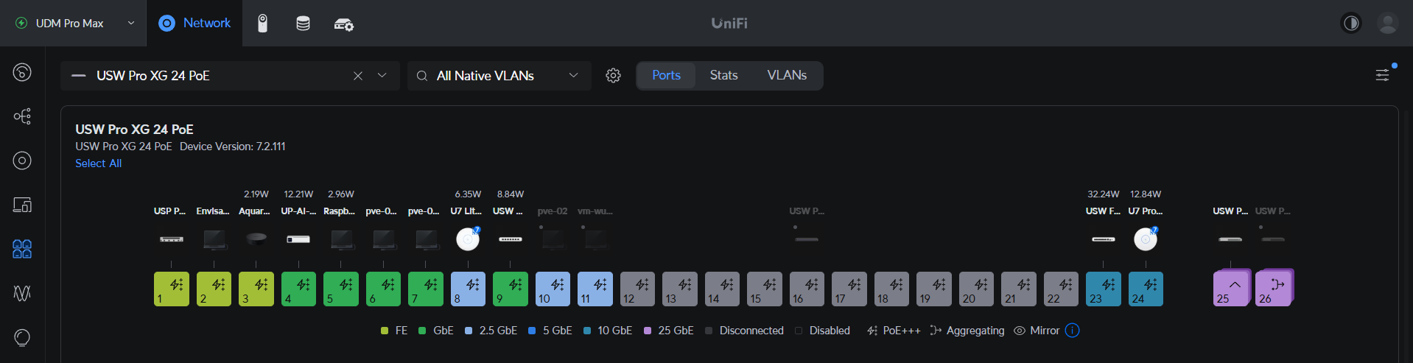Screen dimensions: 1413x363
Task: Select aggregating SFP port 26
Action: (1274, 288)
